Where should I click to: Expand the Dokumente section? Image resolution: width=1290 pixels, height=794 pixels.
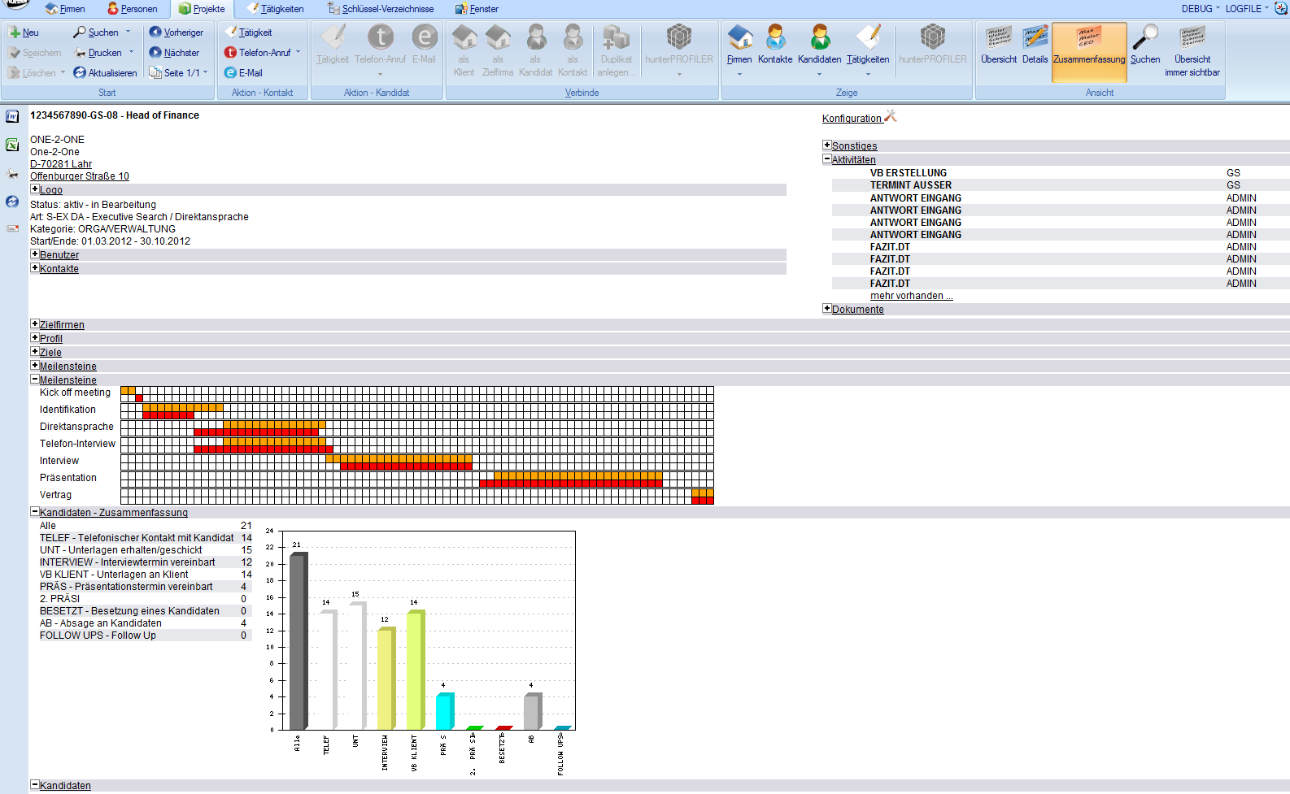[x=827, y=309]
